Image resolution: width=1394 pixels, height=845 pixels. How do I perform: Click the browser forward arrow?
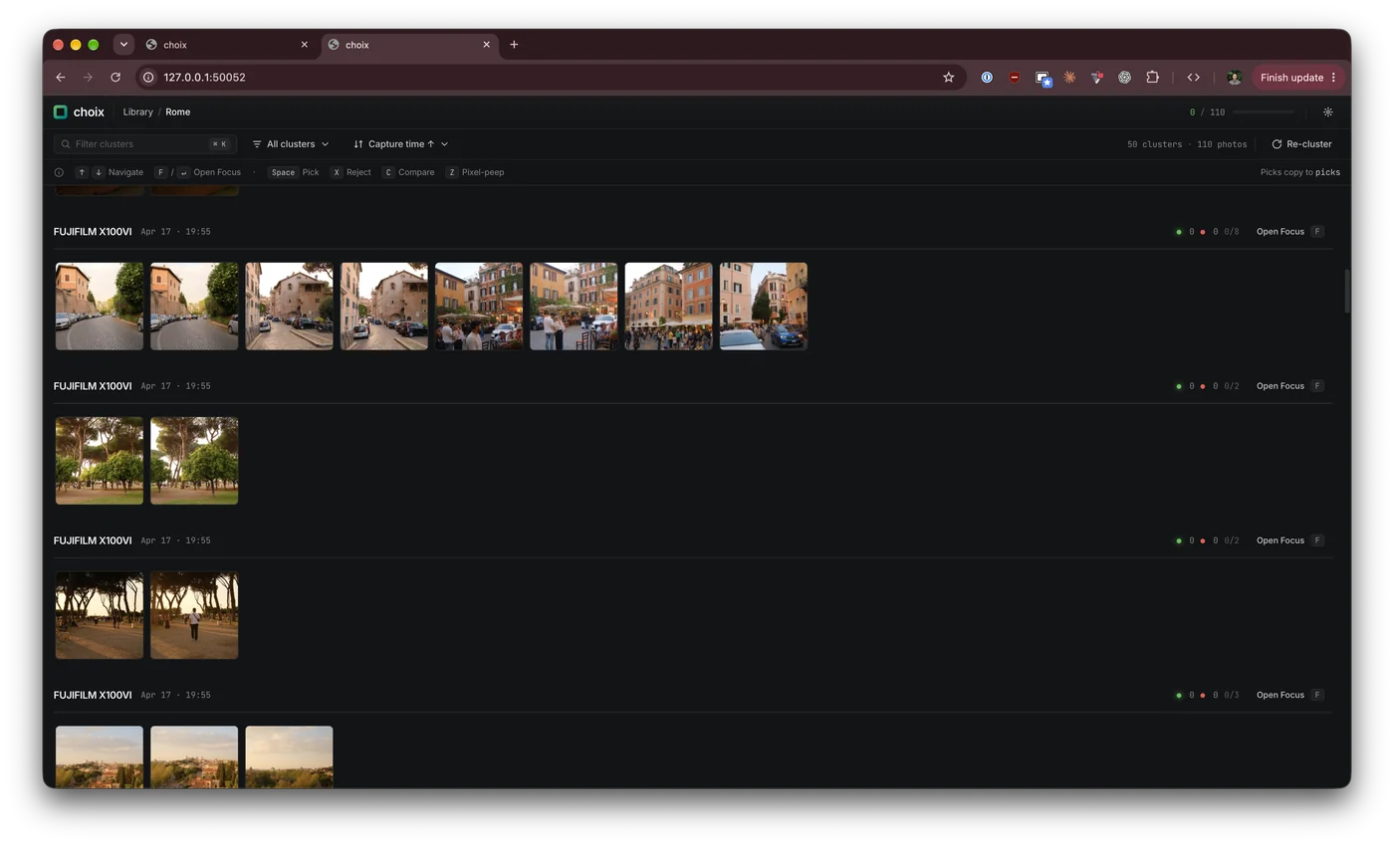pyautogui.click(x=89, y=78)
